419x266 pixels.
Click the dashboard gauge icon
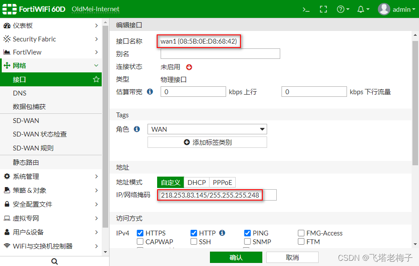tap(7, 26)
